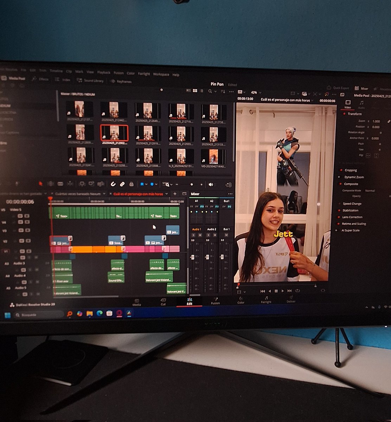391x422 pixels.
Task: Solo the Audio 1 mixer channel
Action: pos(193,235)
